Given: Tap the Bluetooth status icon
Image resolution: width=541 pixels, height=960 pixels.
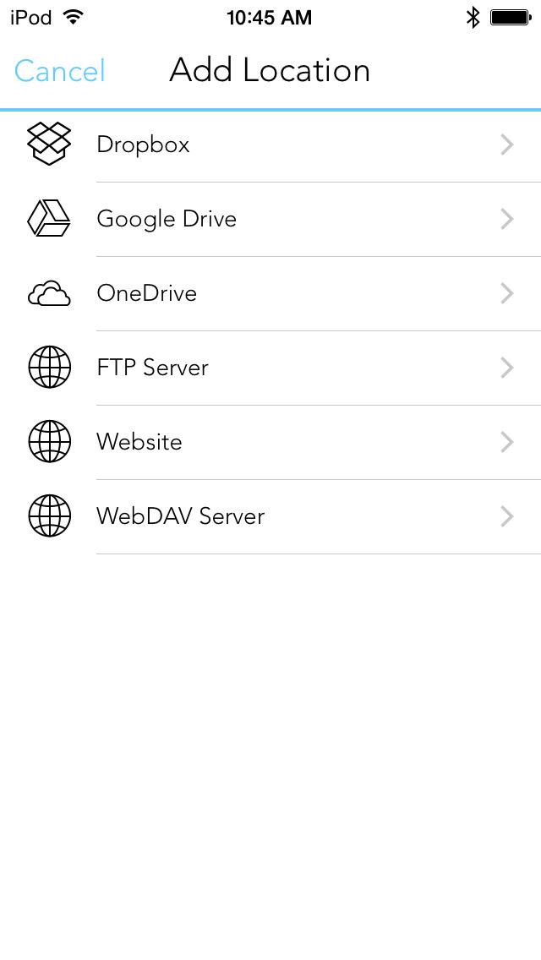Looking at the screenshot, I should click(473, 17).
